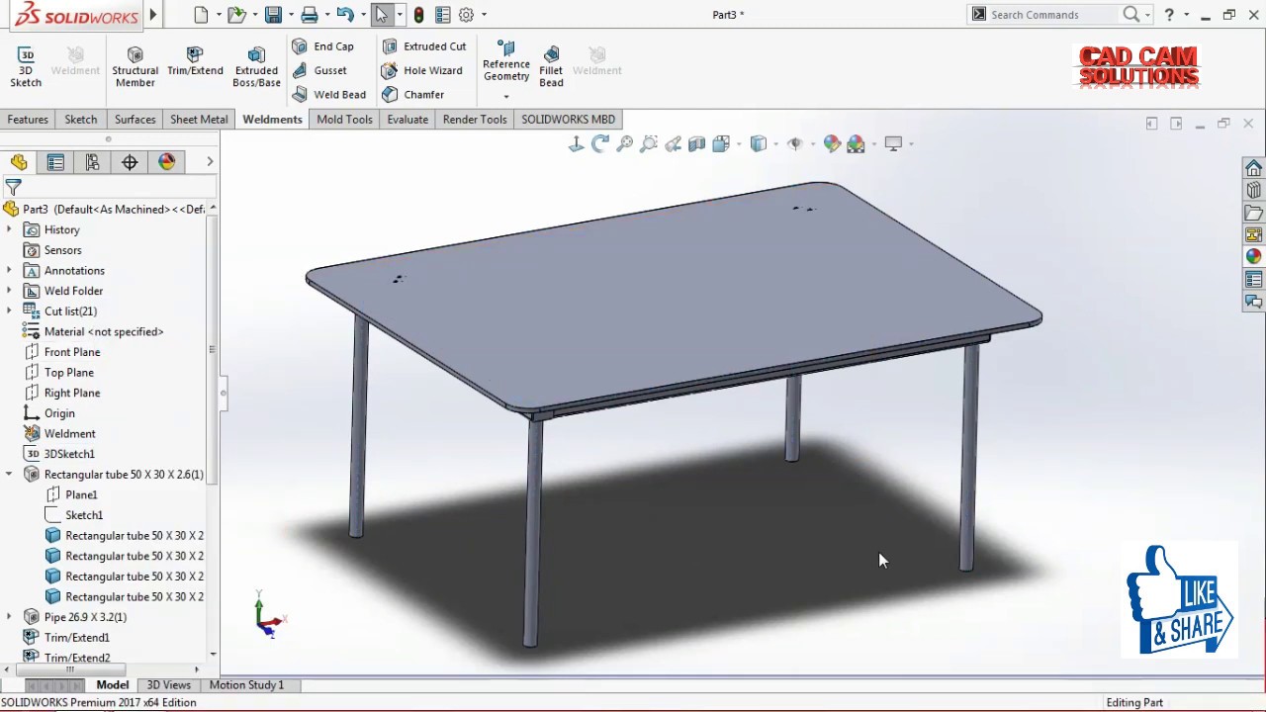Expand the Pipe 26.9 X 3.2(1) feature
The image size is (1266, 712).
[x=9, y=617]
